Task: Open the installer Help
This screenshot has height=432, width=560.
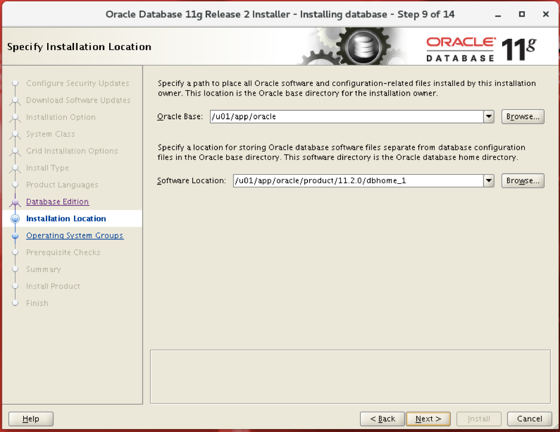Action: click(30, 418)
